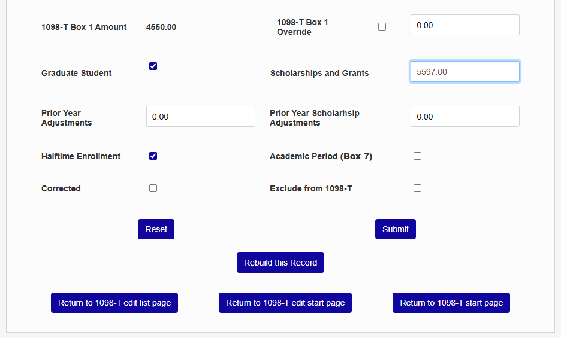Return to 1098-T edit list page
Screen dimensions: 561x338
pos(114,303)
